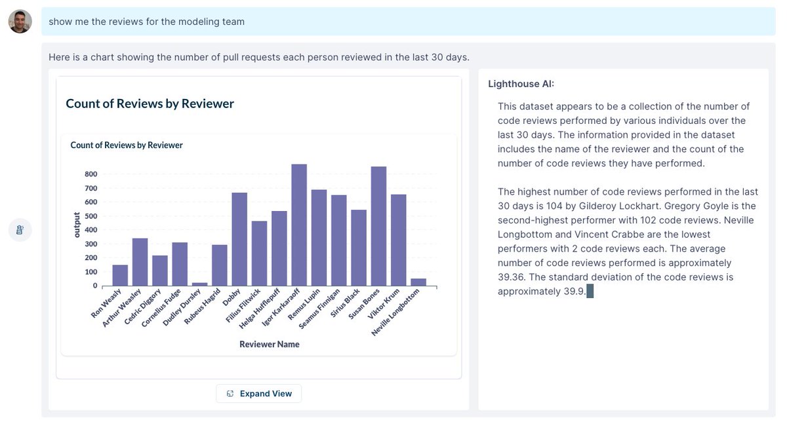Click the Lighthouse AI bot avatar icon

[20, 230]
